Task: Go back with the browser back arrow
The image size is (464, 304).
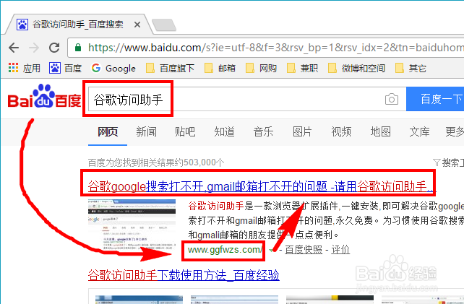Action: click(14, 48)
